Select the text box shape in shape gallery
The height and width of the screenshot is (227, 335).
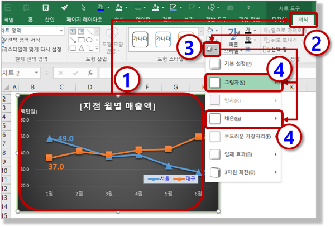pyautogui.click(x=73, y=32)
